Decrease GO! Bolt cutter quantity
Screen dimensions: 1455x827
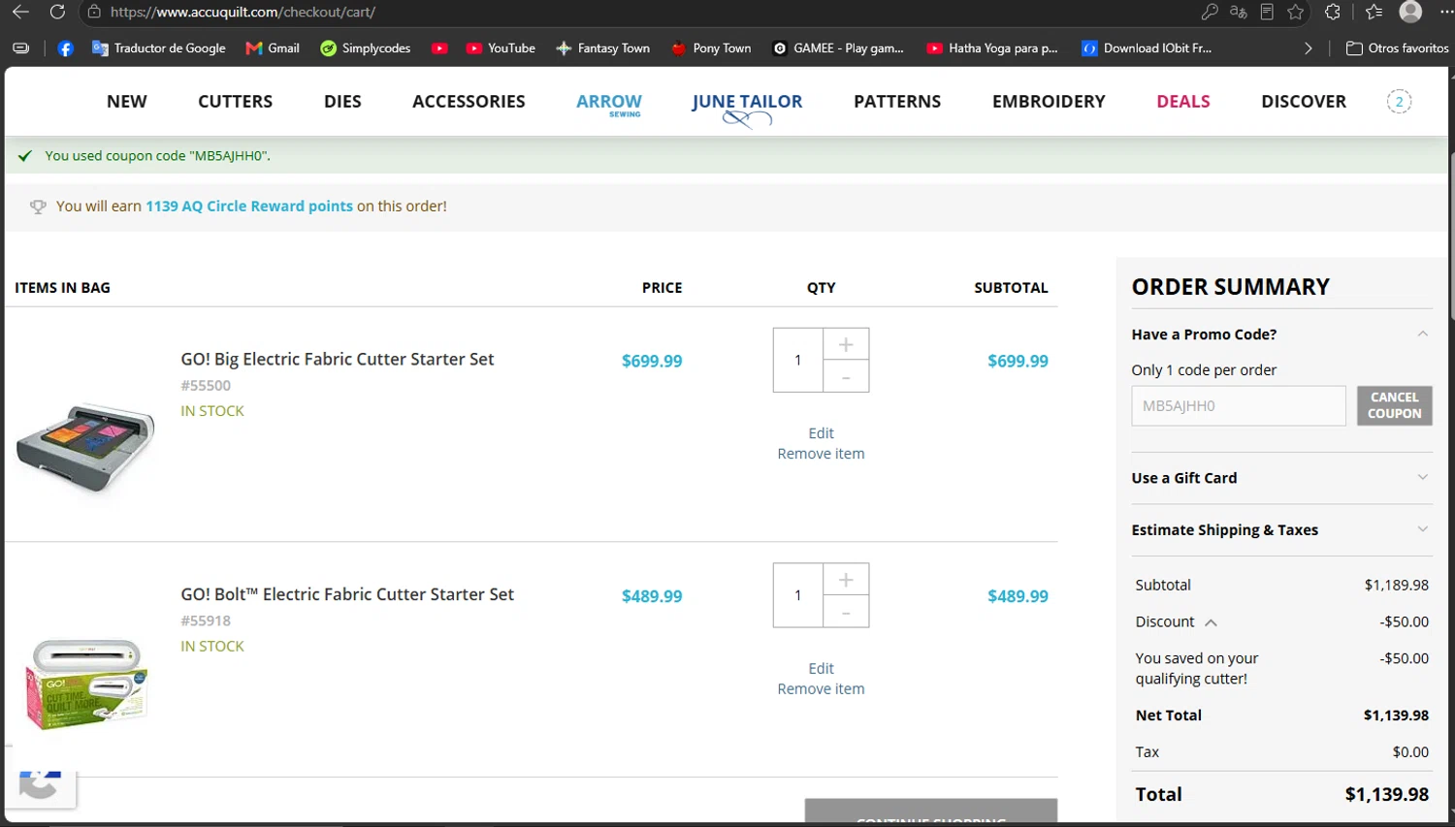(x=846, y=612)
